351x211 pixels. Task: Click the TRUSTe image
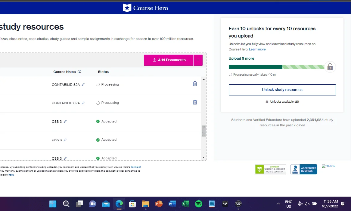tap(328, 166)
